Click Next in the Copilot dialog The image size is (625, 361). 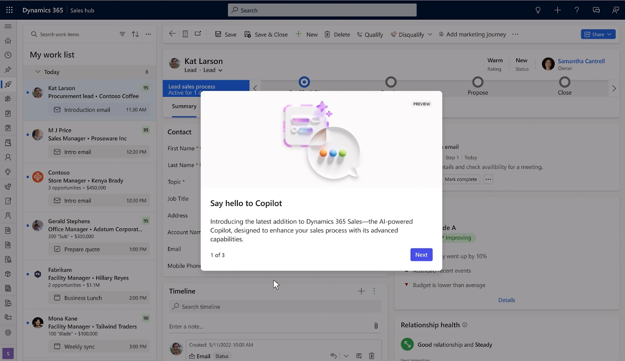click(x=421, y=255)
